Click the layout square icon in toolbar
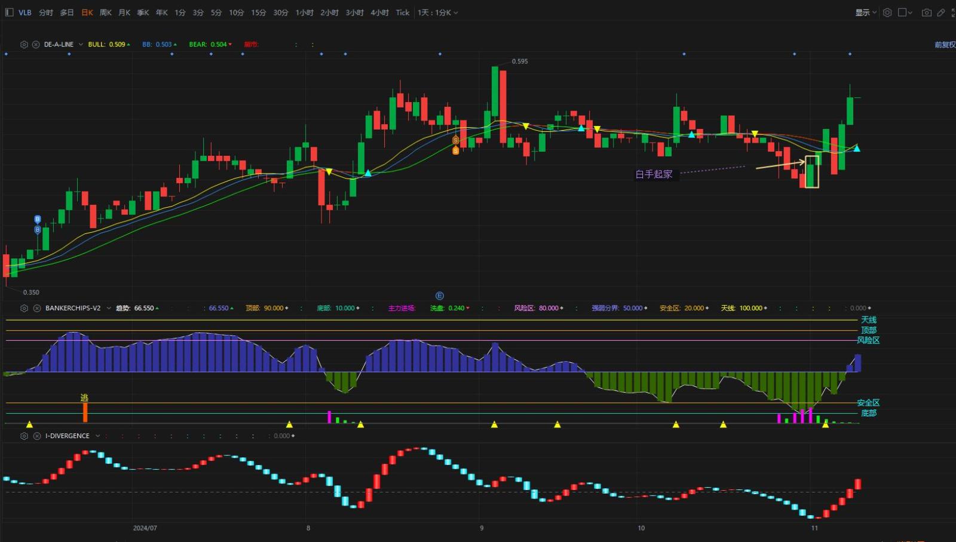Screen dimensions: 956x542 click(902, 12)
